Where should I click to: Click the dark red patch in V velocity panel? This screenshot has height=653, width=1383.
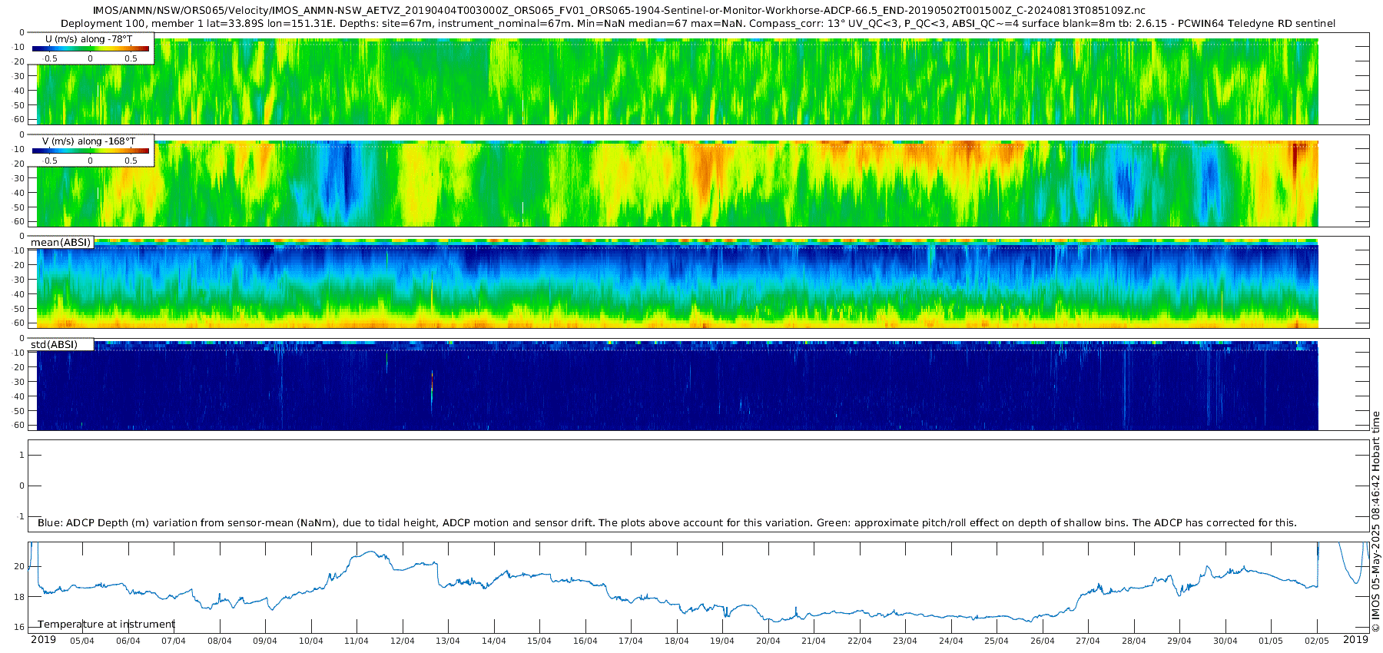(1295, 160)
